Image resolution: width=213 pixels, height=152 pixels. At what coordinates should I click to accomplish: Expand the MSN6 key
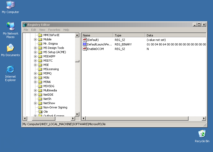click(x=35, y=82)
